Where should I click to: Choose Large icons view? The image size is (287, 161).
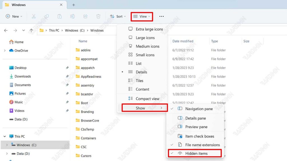[x=142, y=38]
